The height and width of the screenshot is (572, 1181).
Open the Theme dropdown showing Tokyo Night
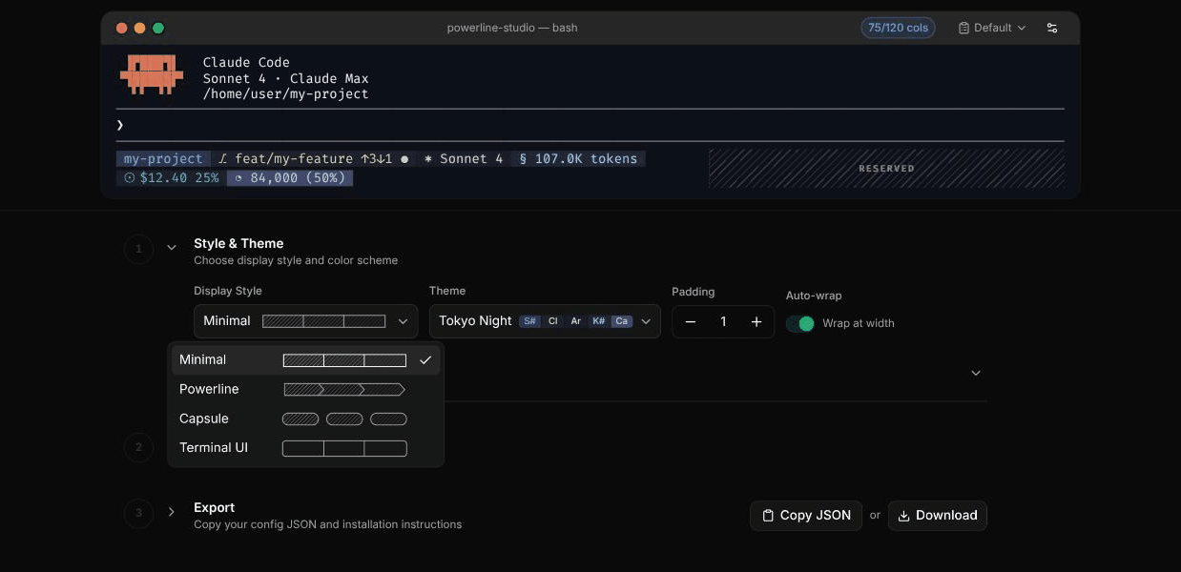pyautogui.click(x=545, y=321)
